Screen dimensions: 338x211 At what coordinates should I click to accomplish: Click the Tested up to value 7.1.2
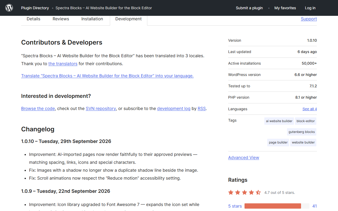(313, 86)
